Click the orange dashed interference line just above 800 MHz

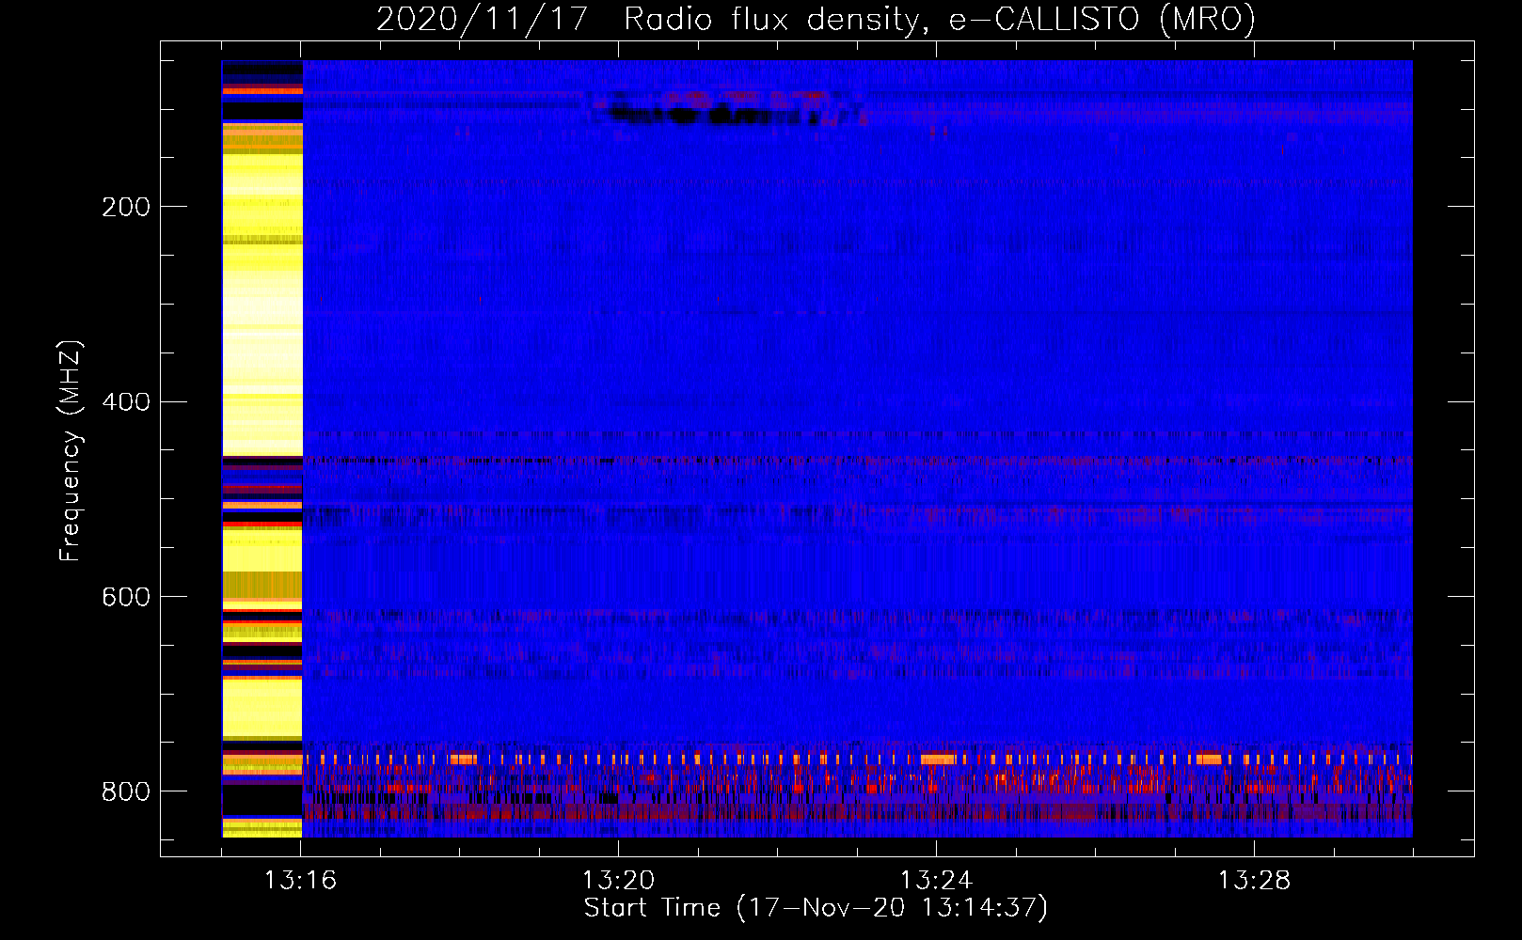pyautogui.click(x=857, y=759)
